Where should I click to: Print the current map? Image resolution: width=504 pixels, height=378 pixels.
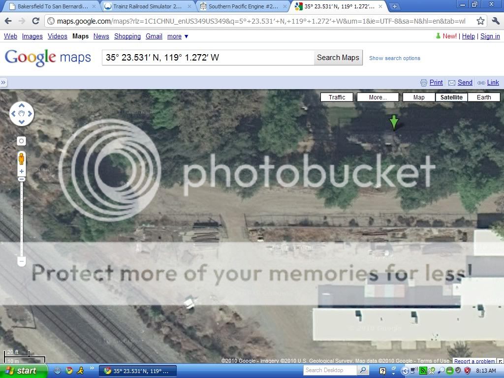(431, 83)
